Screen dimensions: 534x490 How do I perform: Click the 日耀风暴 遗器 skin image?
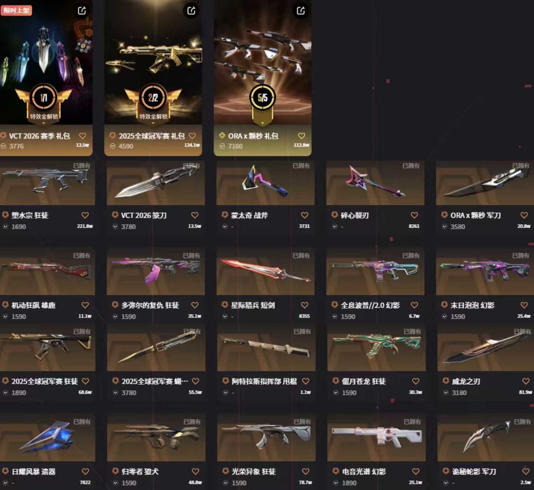coord(47,438)
